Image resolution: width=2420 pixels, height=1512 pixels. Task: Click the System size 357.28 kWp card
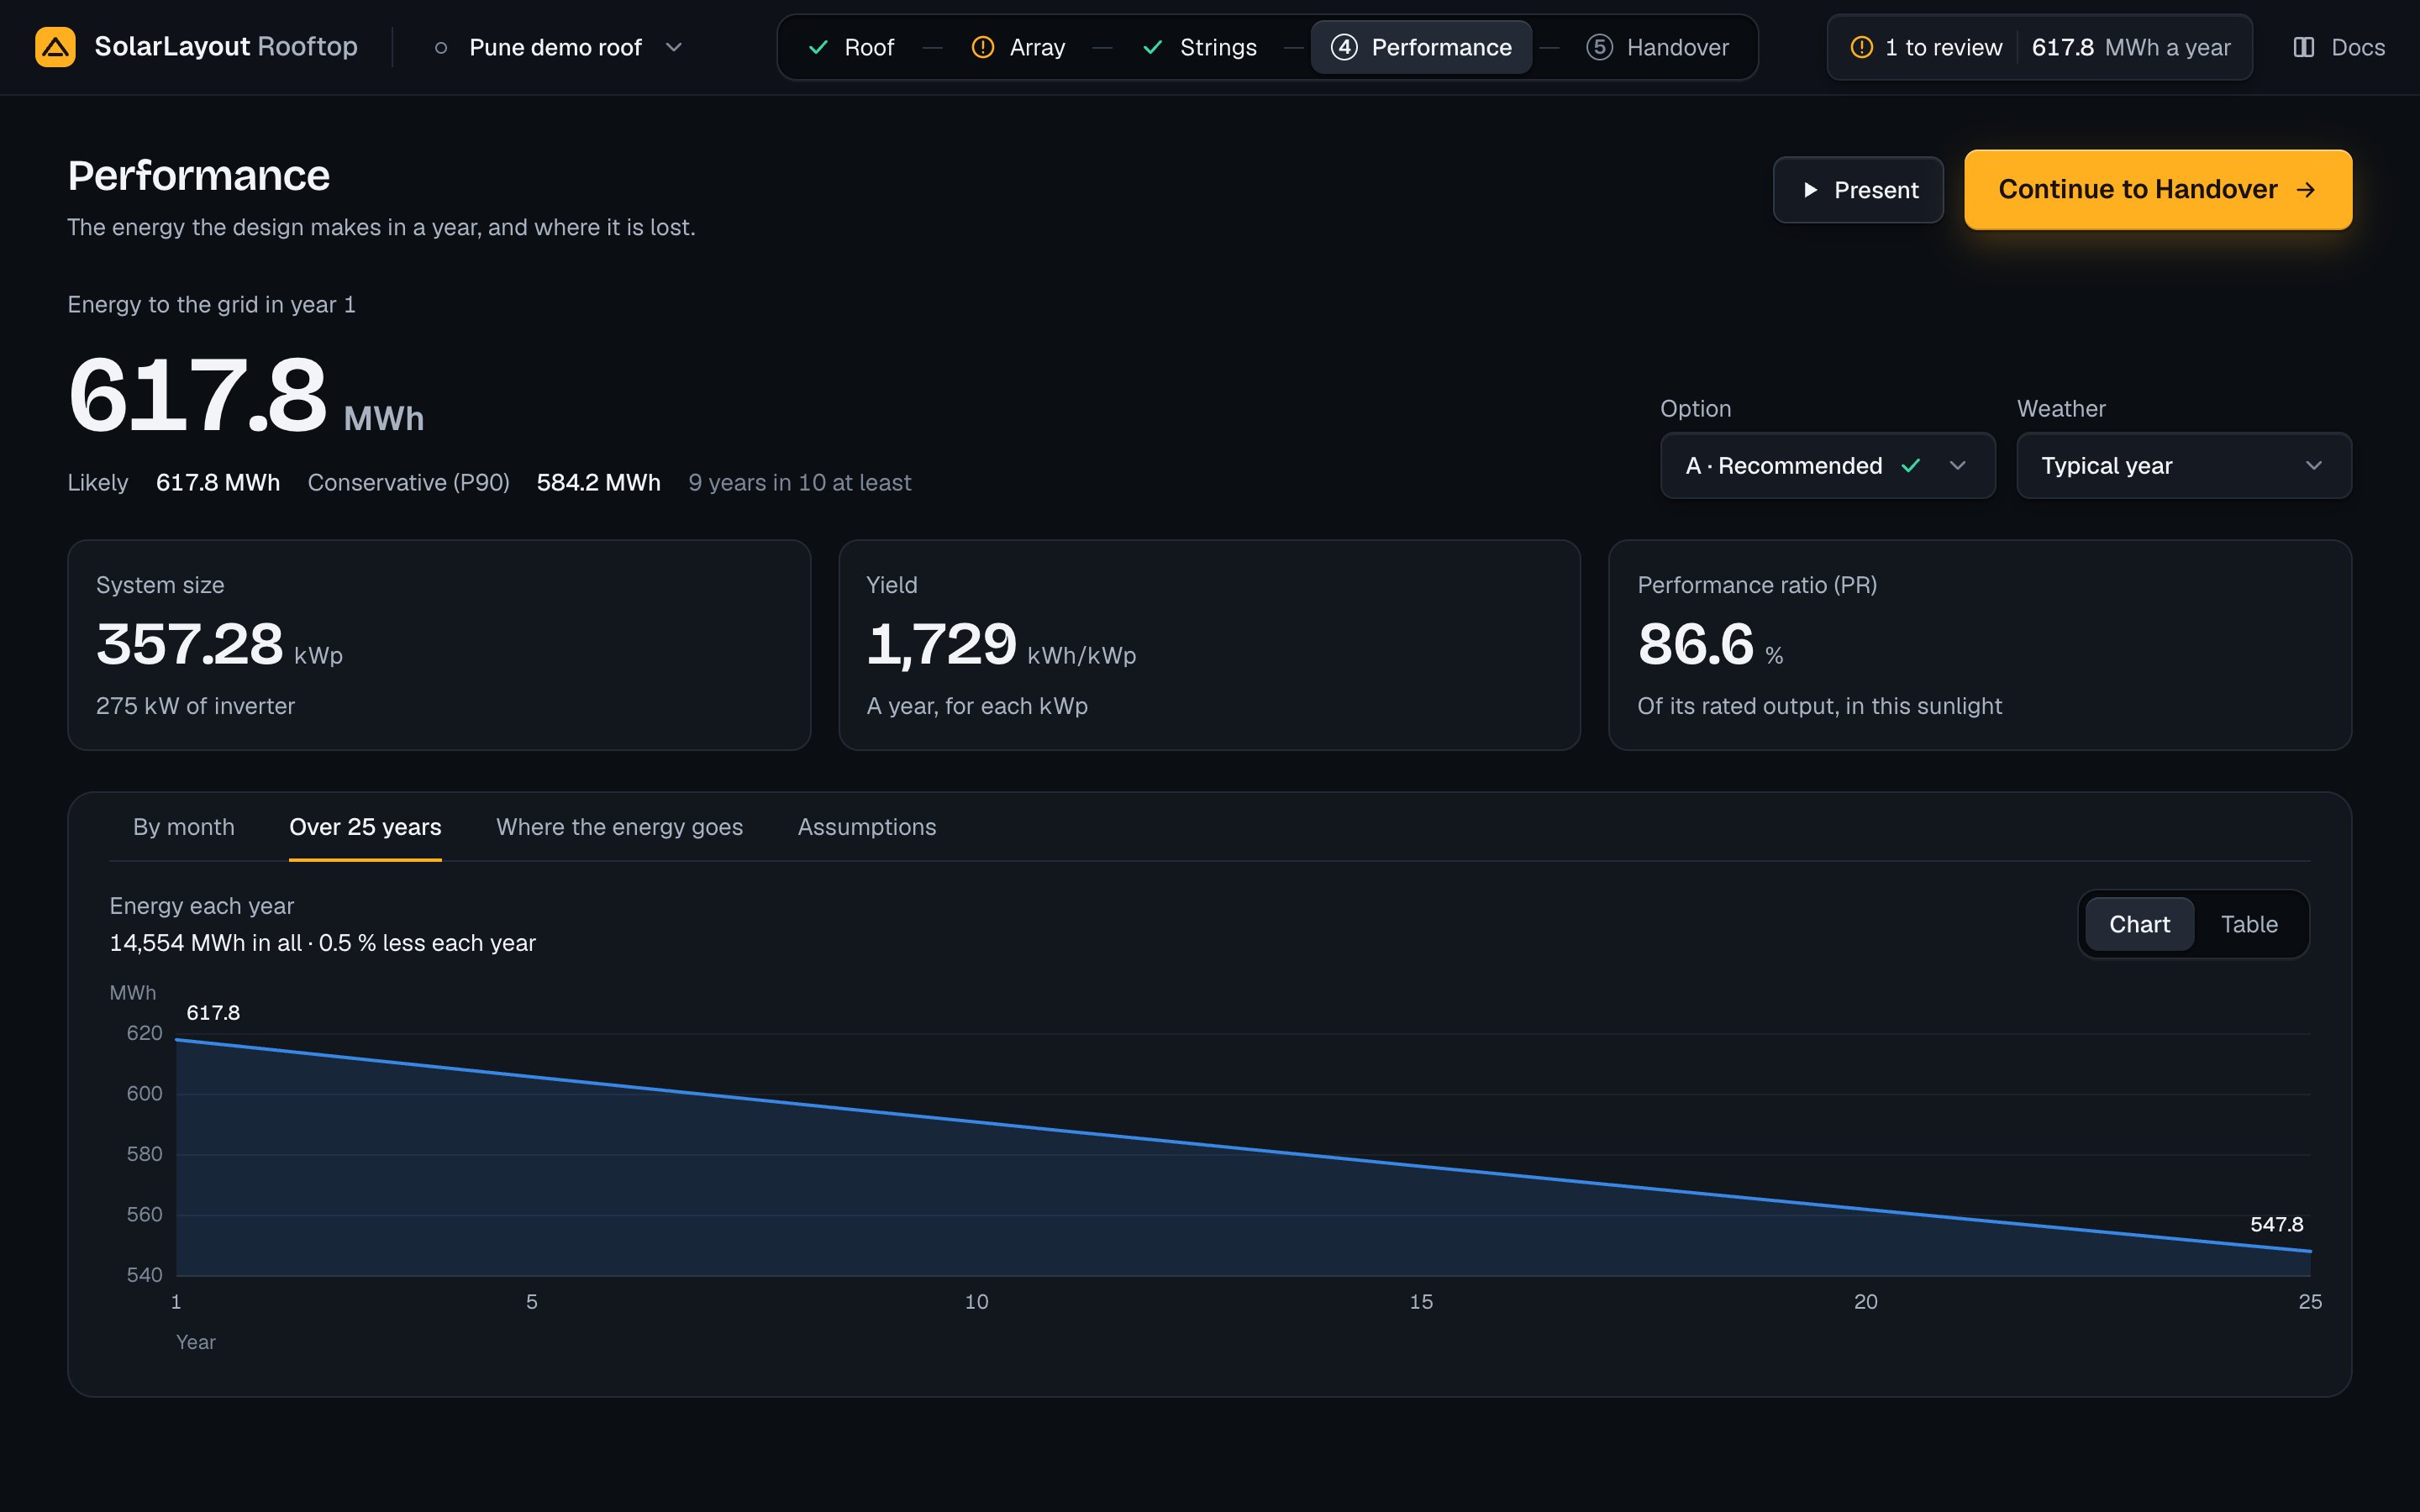pos(439,645)
